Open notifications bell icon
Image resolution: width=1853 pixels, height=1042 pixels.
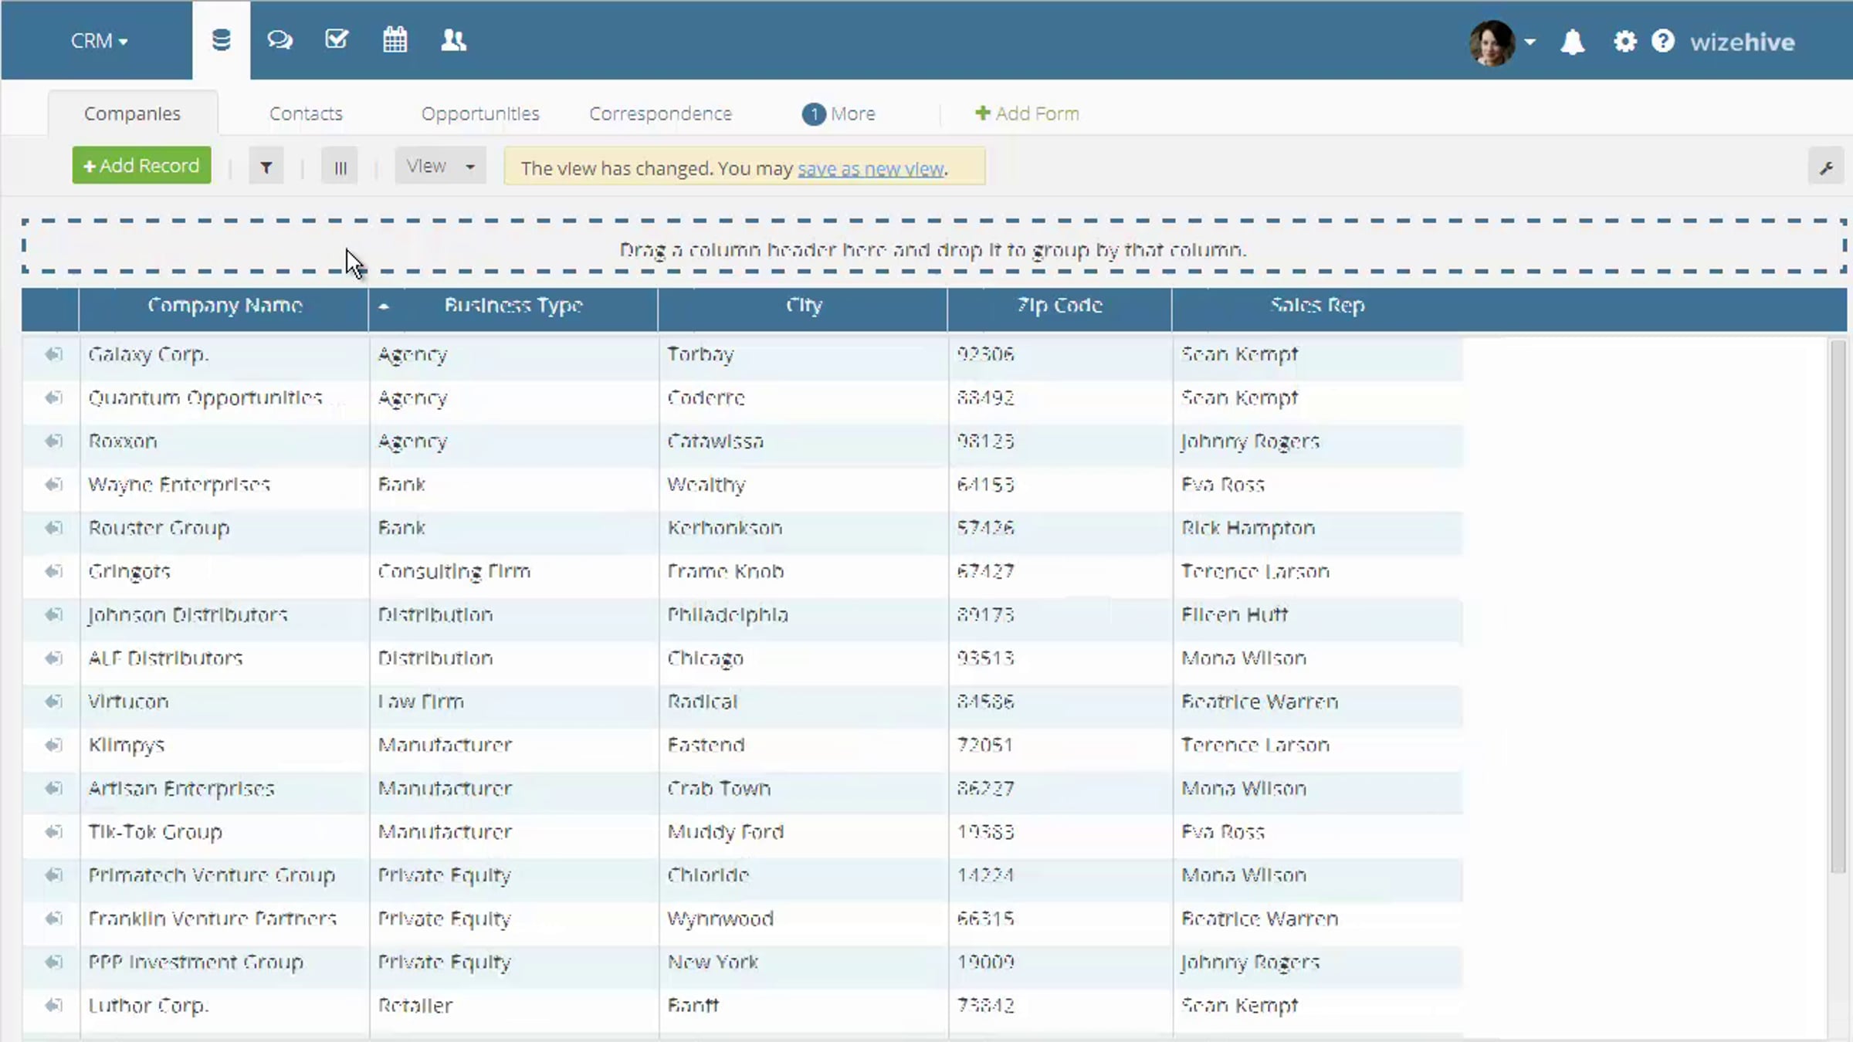click(x=1572, y=42)
